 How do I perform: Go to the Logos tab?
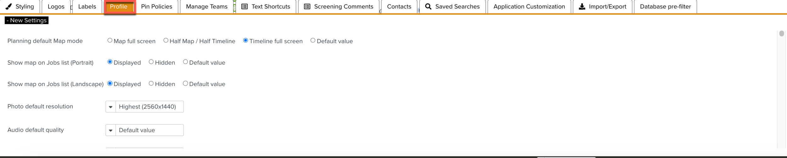(x=56, y=7)
